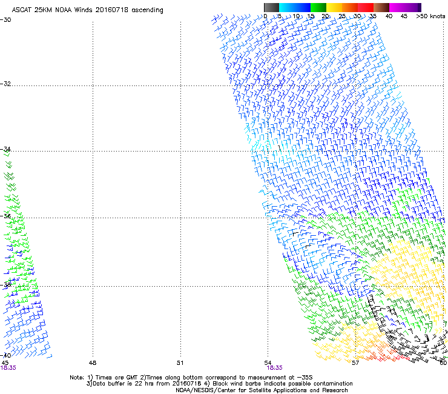Click the orange 25-30 knots color swatch

click(350, 7)
